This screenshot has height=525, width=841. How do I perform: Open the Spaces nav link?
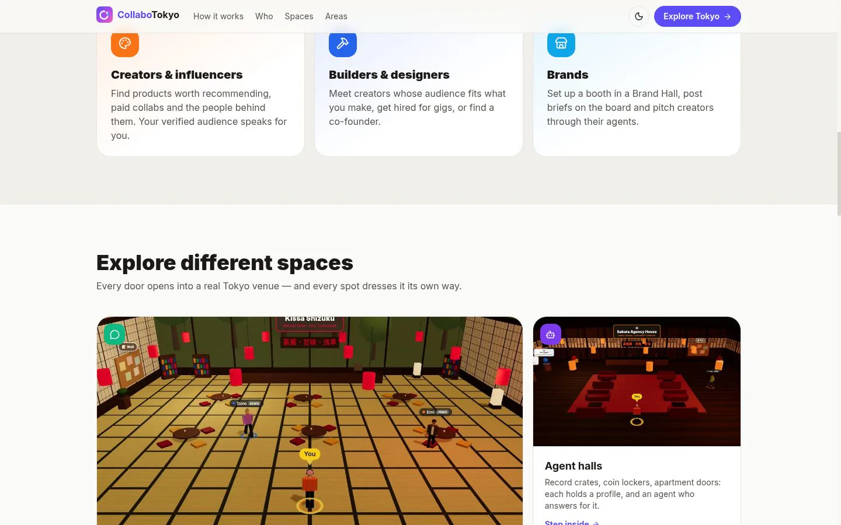click(x=299, y=16)
